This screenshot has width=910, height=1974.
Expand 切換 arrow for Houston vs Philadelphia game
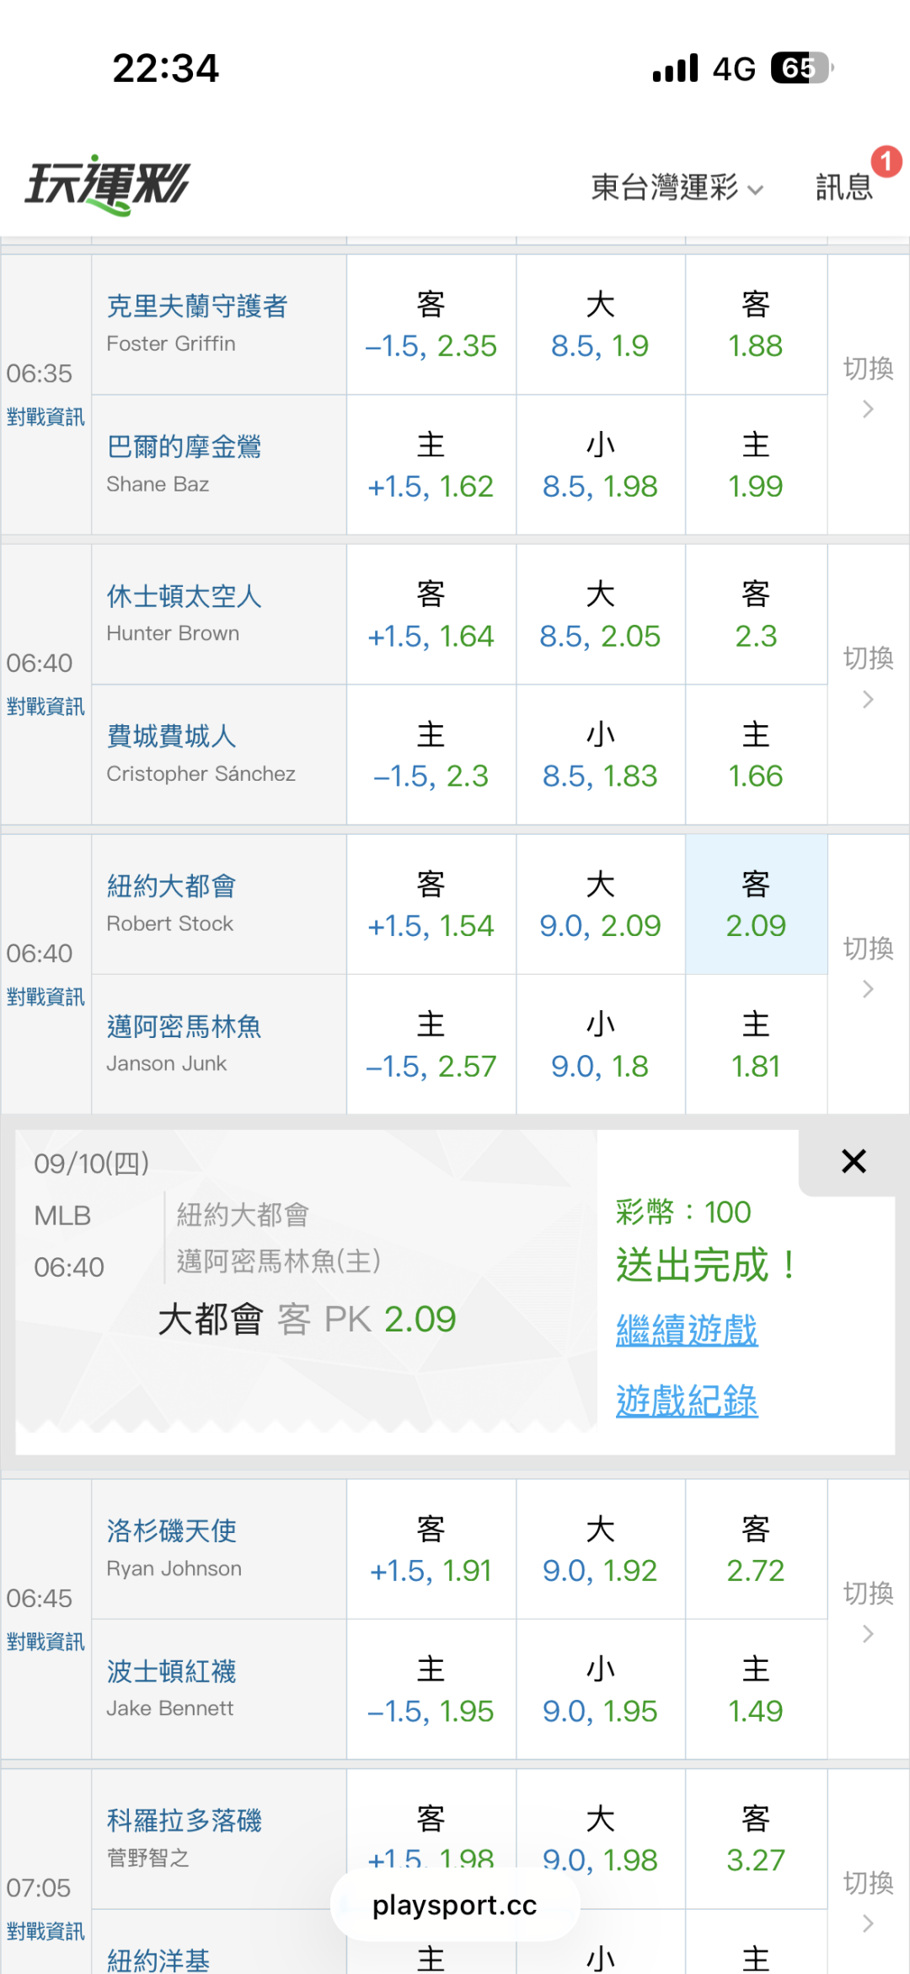coord(868,677)
